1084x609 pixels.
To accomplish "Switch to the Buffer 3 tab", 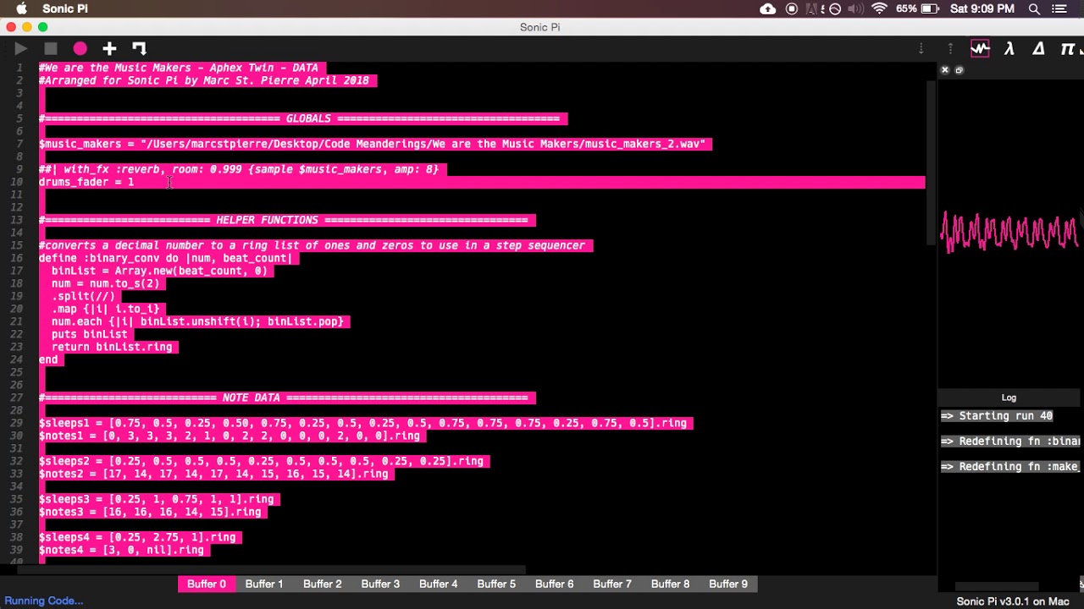I will tap(380, 584).
